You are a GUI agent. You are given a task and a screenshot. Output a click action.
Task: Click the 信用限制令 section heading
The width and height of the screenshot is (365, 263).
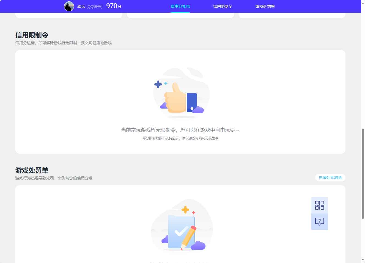(x=32, y=35)
